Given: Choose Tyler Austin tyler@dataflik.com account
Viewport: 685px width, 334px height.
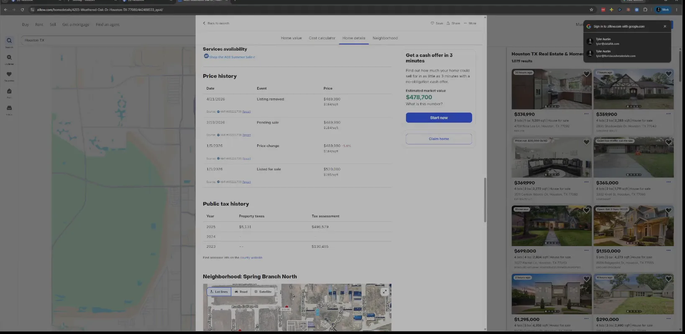Looking at the screenshot, I should [627, 41].
